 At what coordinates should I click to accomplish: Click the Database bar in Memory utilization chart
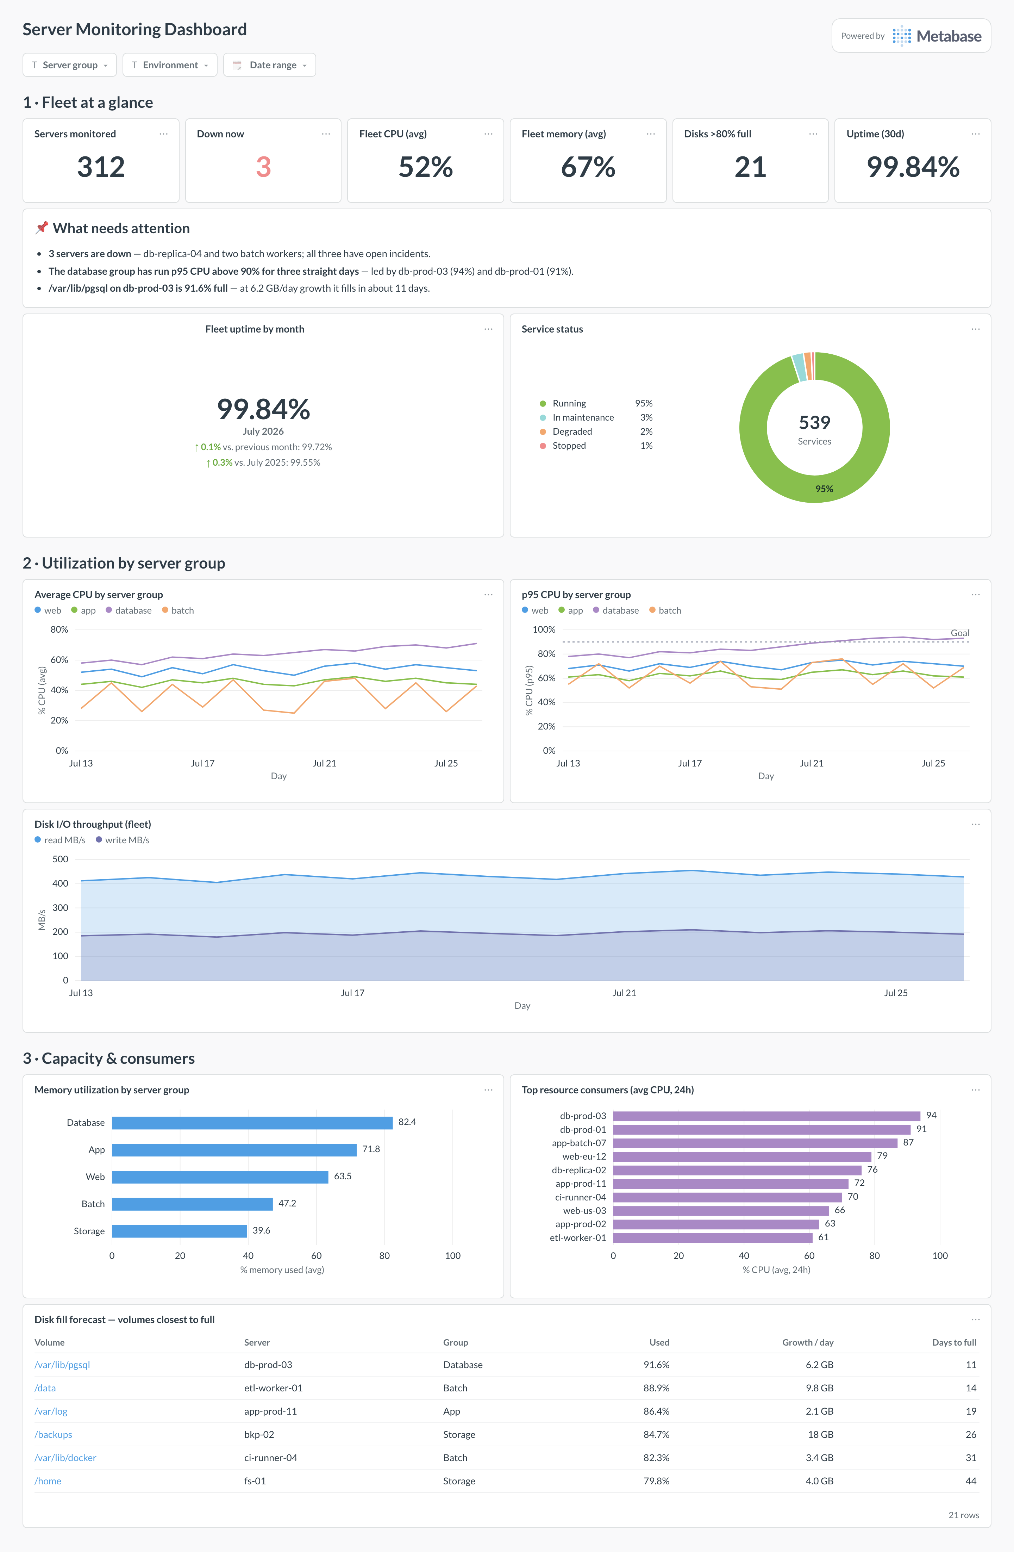coord(252,1122)
